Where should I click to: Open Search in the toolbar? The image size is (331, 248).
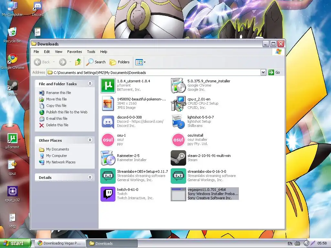96,62
